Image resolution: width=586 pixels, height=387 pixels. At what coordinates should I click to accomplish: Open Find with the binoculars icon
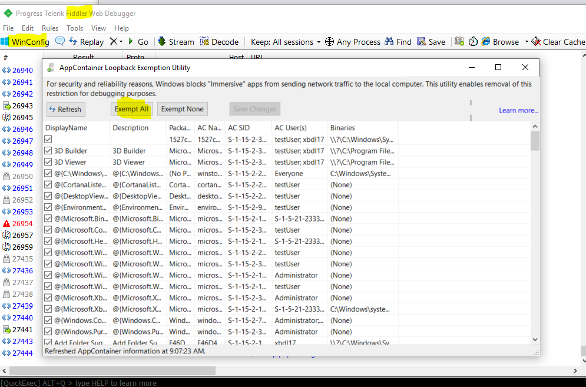point(389,42)
